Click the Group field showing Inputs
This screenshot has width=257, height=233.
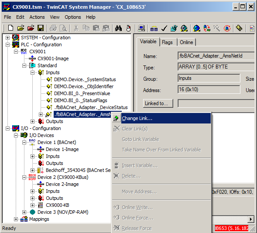[x=209, y=78]
